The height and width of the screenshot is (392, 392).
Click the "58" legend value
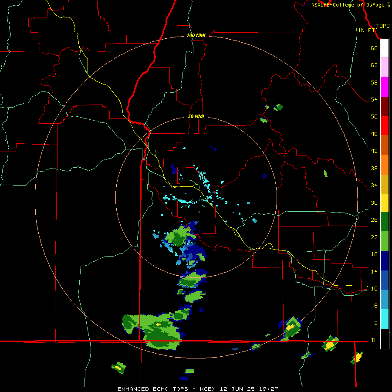point(374,82)
